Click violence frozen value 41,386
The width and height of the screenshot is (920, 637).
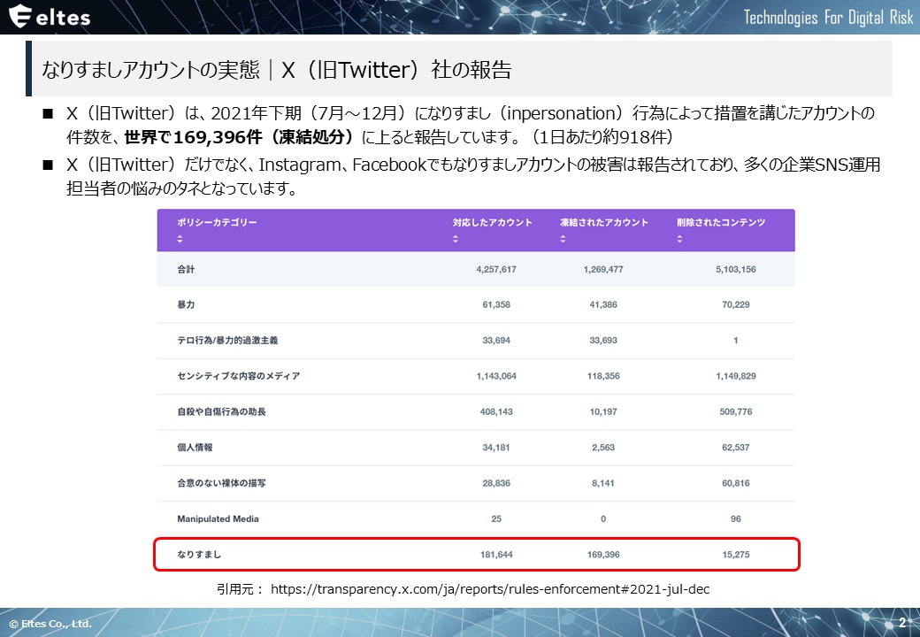click(603, 304)
